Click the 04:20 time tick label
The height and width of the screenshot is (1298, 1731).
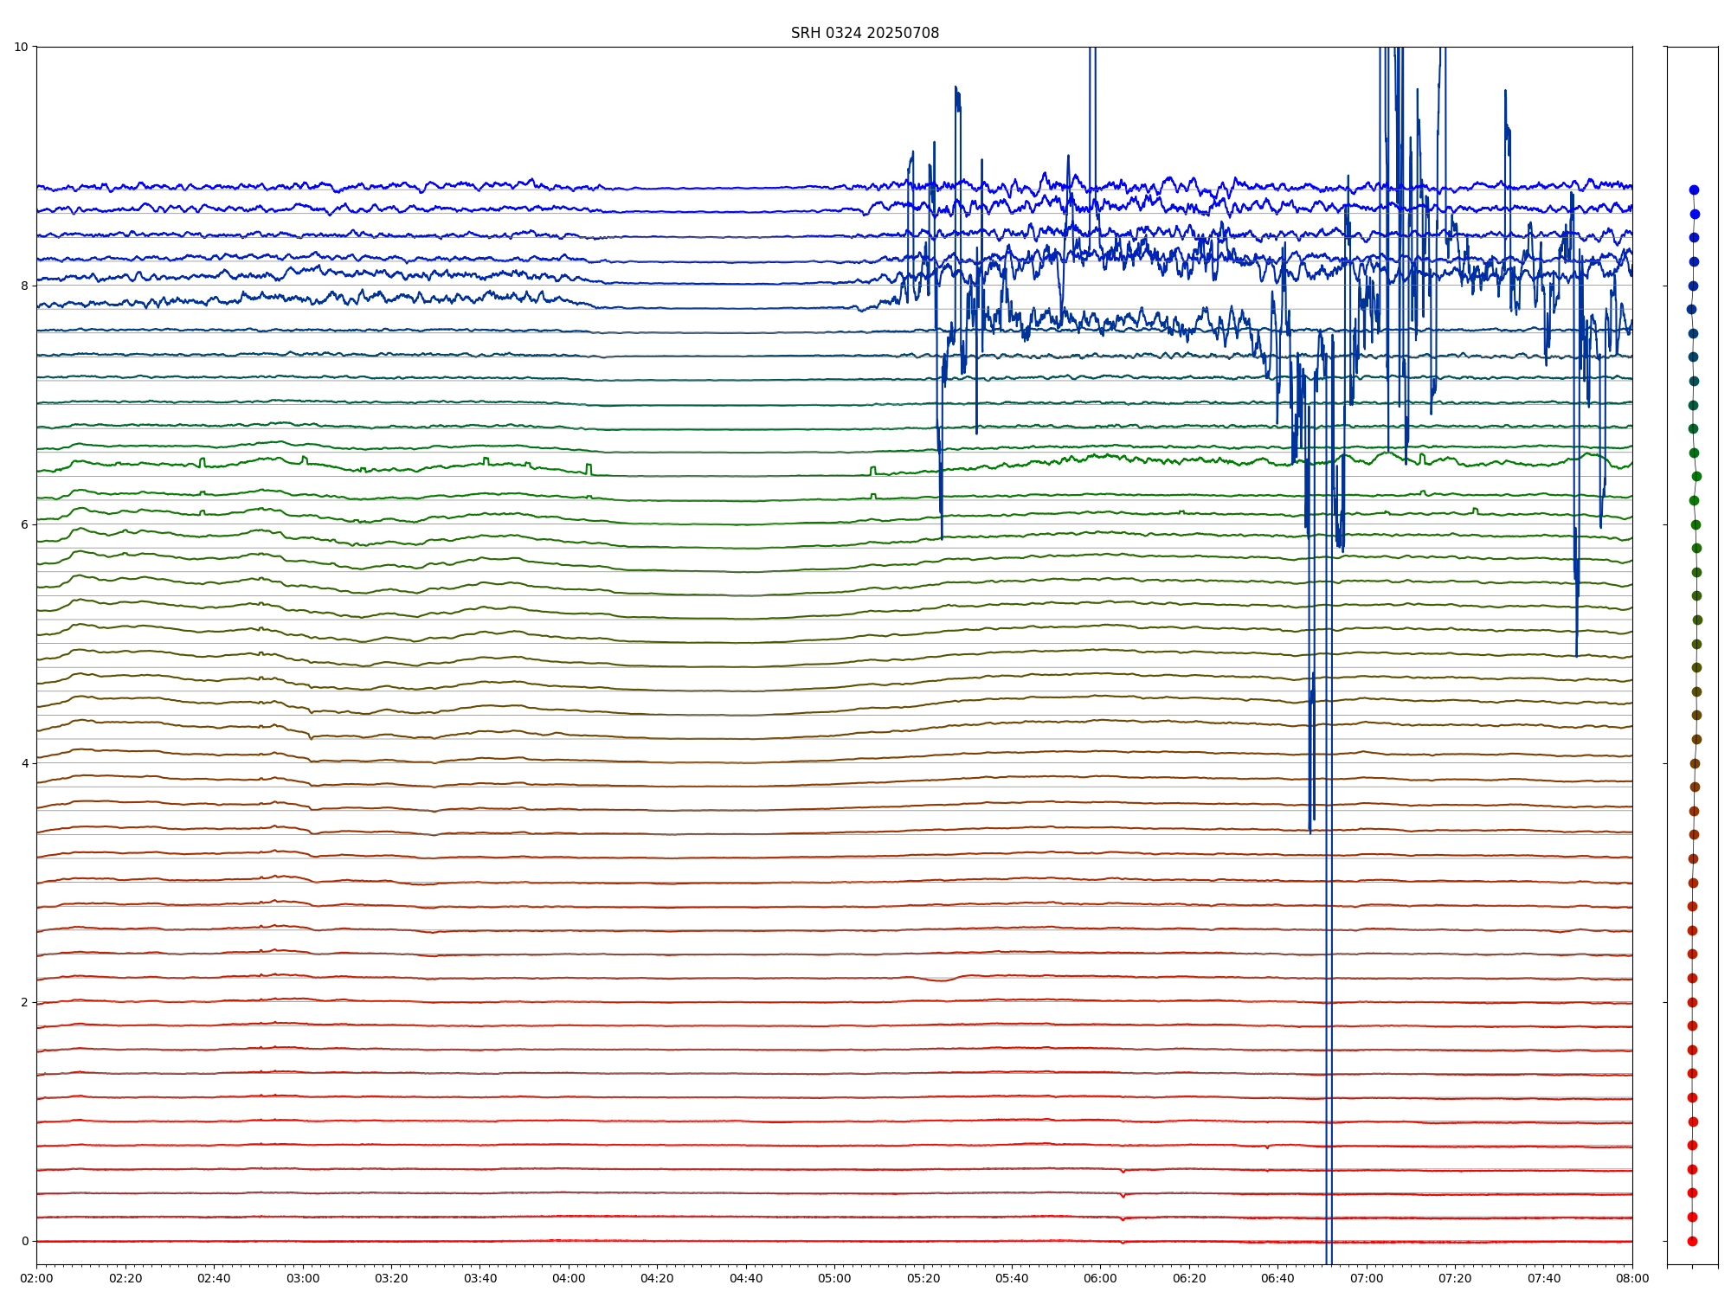pyautogui.click(x=657, y=1278)
